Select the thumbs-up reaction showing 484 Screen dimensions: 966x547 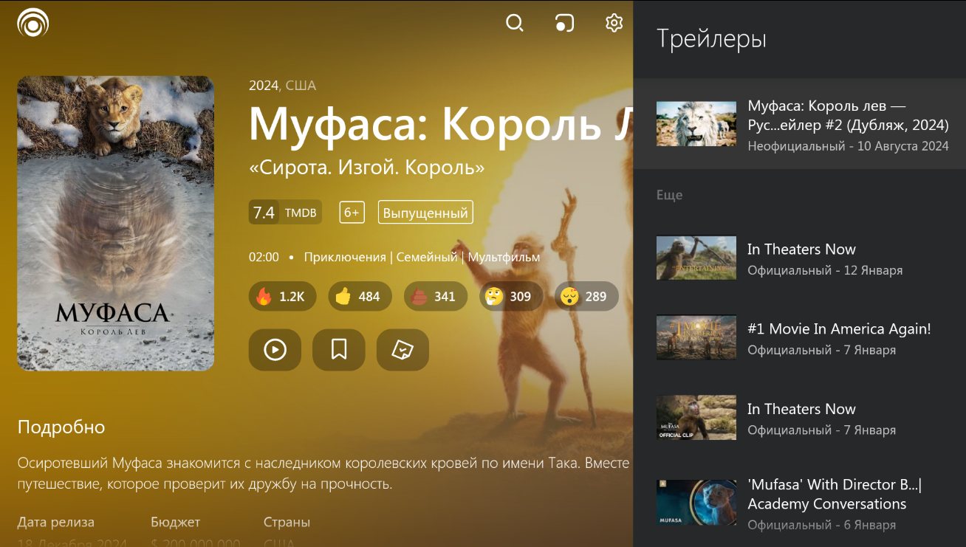point(360,296)
